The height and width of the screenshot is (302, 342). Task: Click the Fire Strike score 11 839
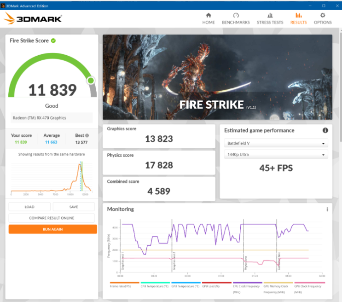point(52,90)
